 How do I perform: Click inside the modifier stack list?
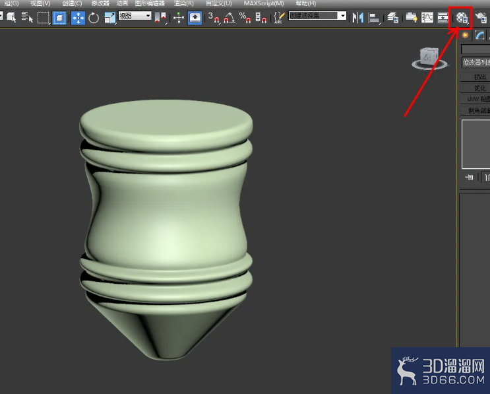pos(476,144)
